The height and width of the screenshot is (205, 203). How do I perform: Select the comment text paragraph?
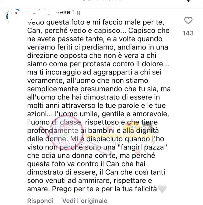coord(99,106)
